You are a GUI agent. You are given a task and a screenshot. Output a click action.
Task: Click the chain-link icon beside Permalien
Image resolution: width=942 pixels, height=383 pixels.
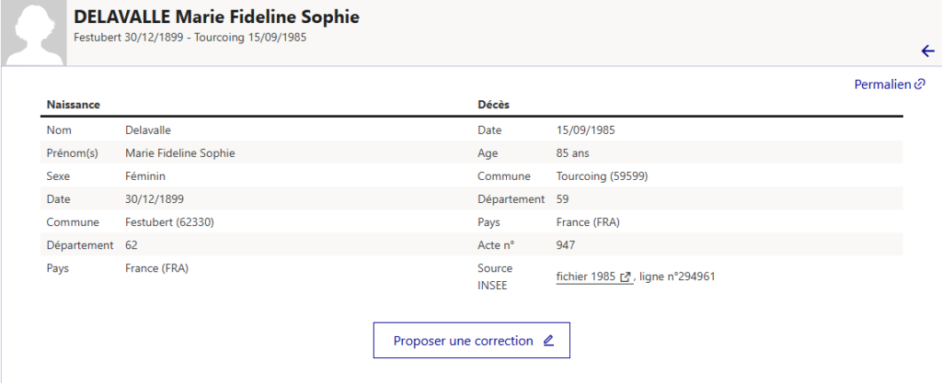click(x=920, y=84)
